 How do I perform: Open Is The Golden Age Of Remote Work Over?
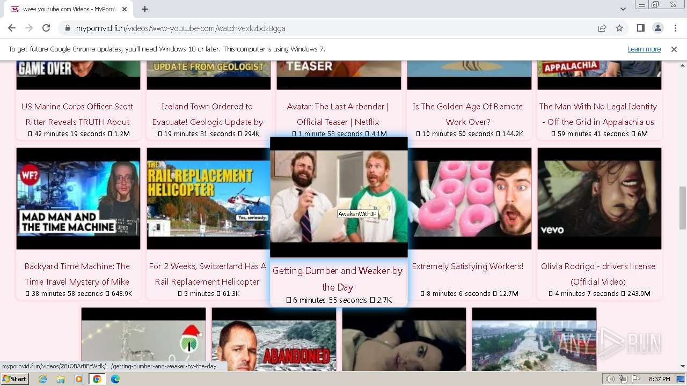pos(467,114)
